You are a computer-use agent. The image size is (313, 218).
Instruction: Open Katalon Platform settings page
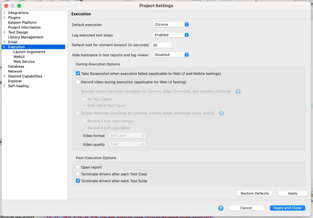pyautogui.click(x=22, y=22)
